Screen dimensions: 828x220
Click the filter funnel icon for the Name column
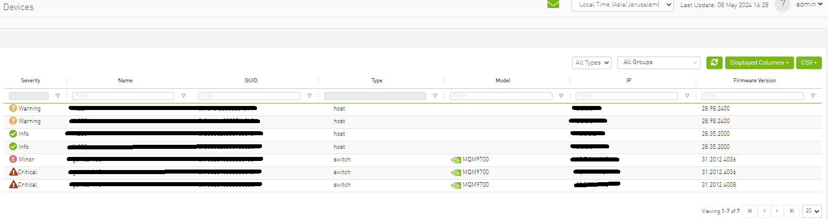click(183, 96)
